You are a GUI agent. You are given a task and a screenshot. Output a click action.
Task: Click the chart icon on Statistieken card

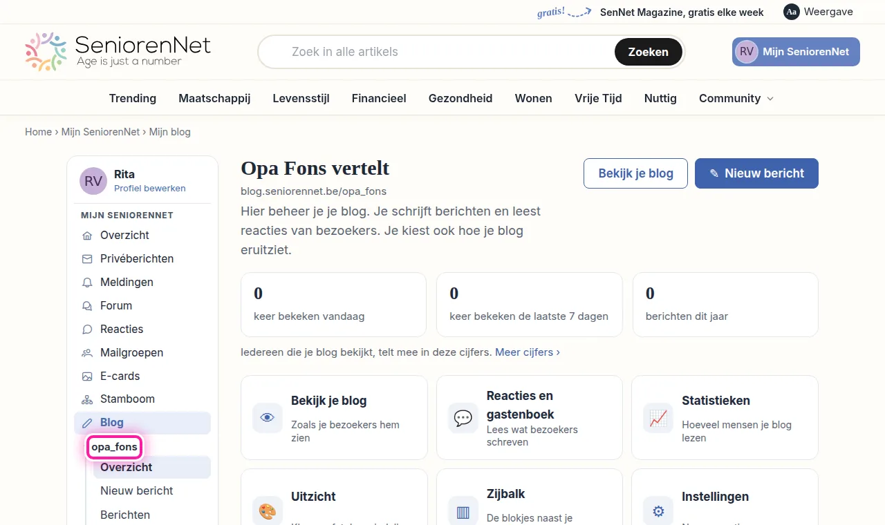[x=658, y=418]
